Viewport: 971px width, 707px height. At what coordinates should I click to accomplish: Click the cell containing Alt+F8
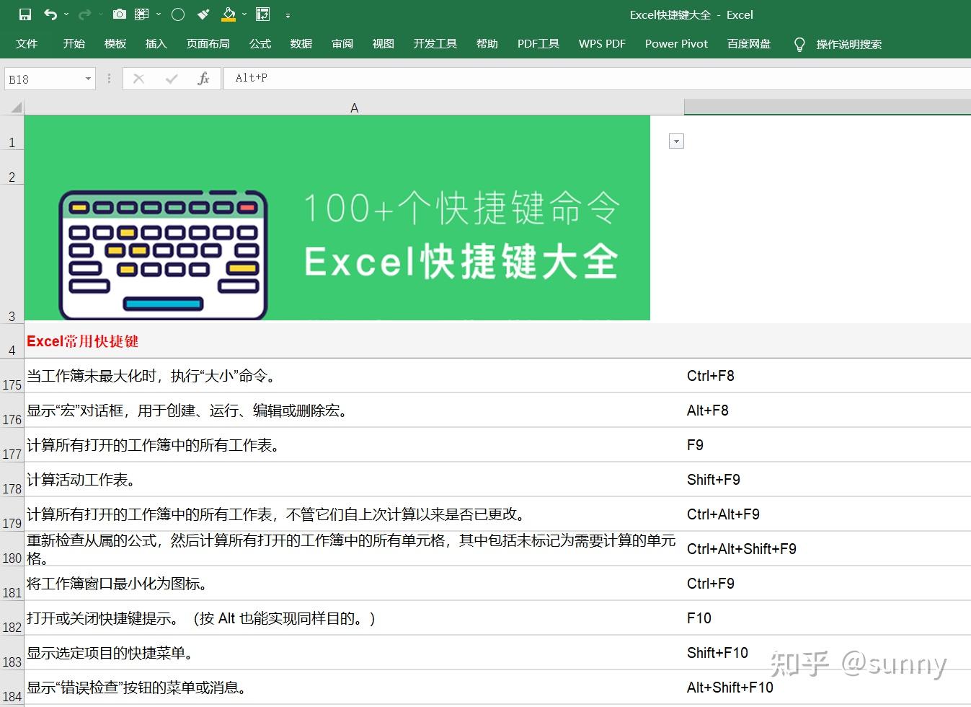(x=828, y=410)
